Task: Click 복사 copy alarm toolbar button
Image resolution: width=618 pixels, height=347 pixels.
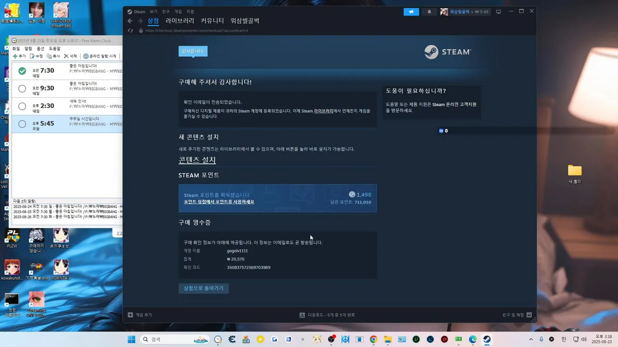Action: (53, 56)
